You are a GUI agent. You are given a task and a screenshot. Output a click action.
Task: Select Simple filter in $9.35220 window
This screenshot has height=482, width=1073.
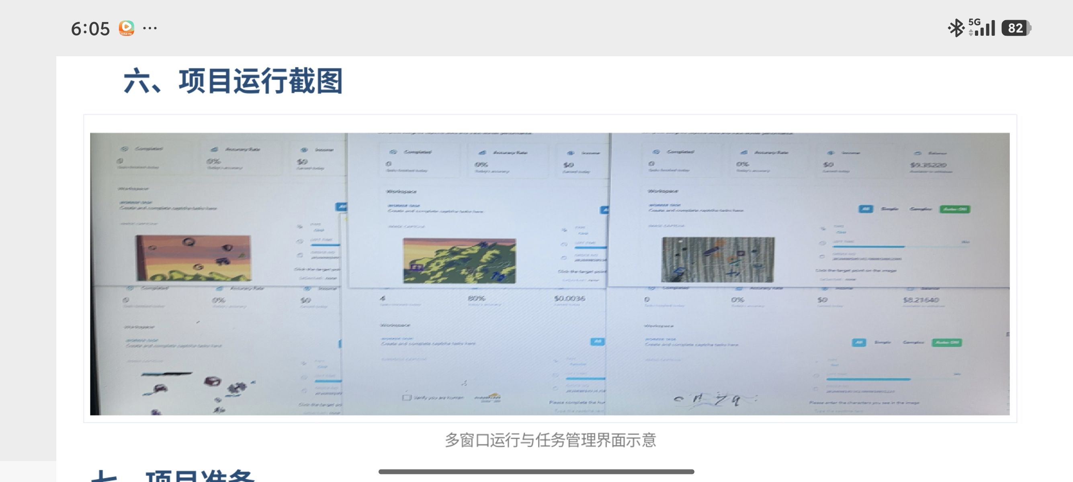point(890,209)
